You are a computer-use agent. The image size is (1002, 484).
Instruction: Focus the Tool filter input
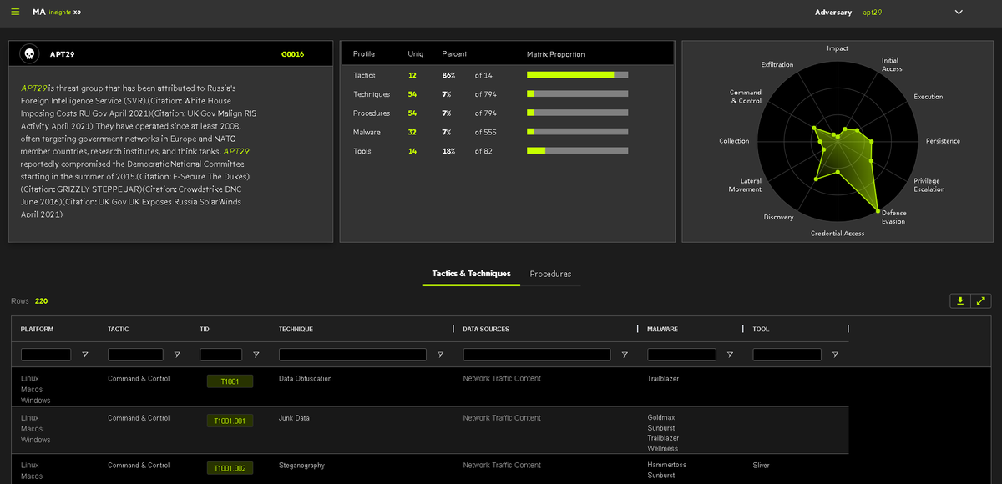pos(787,355)
